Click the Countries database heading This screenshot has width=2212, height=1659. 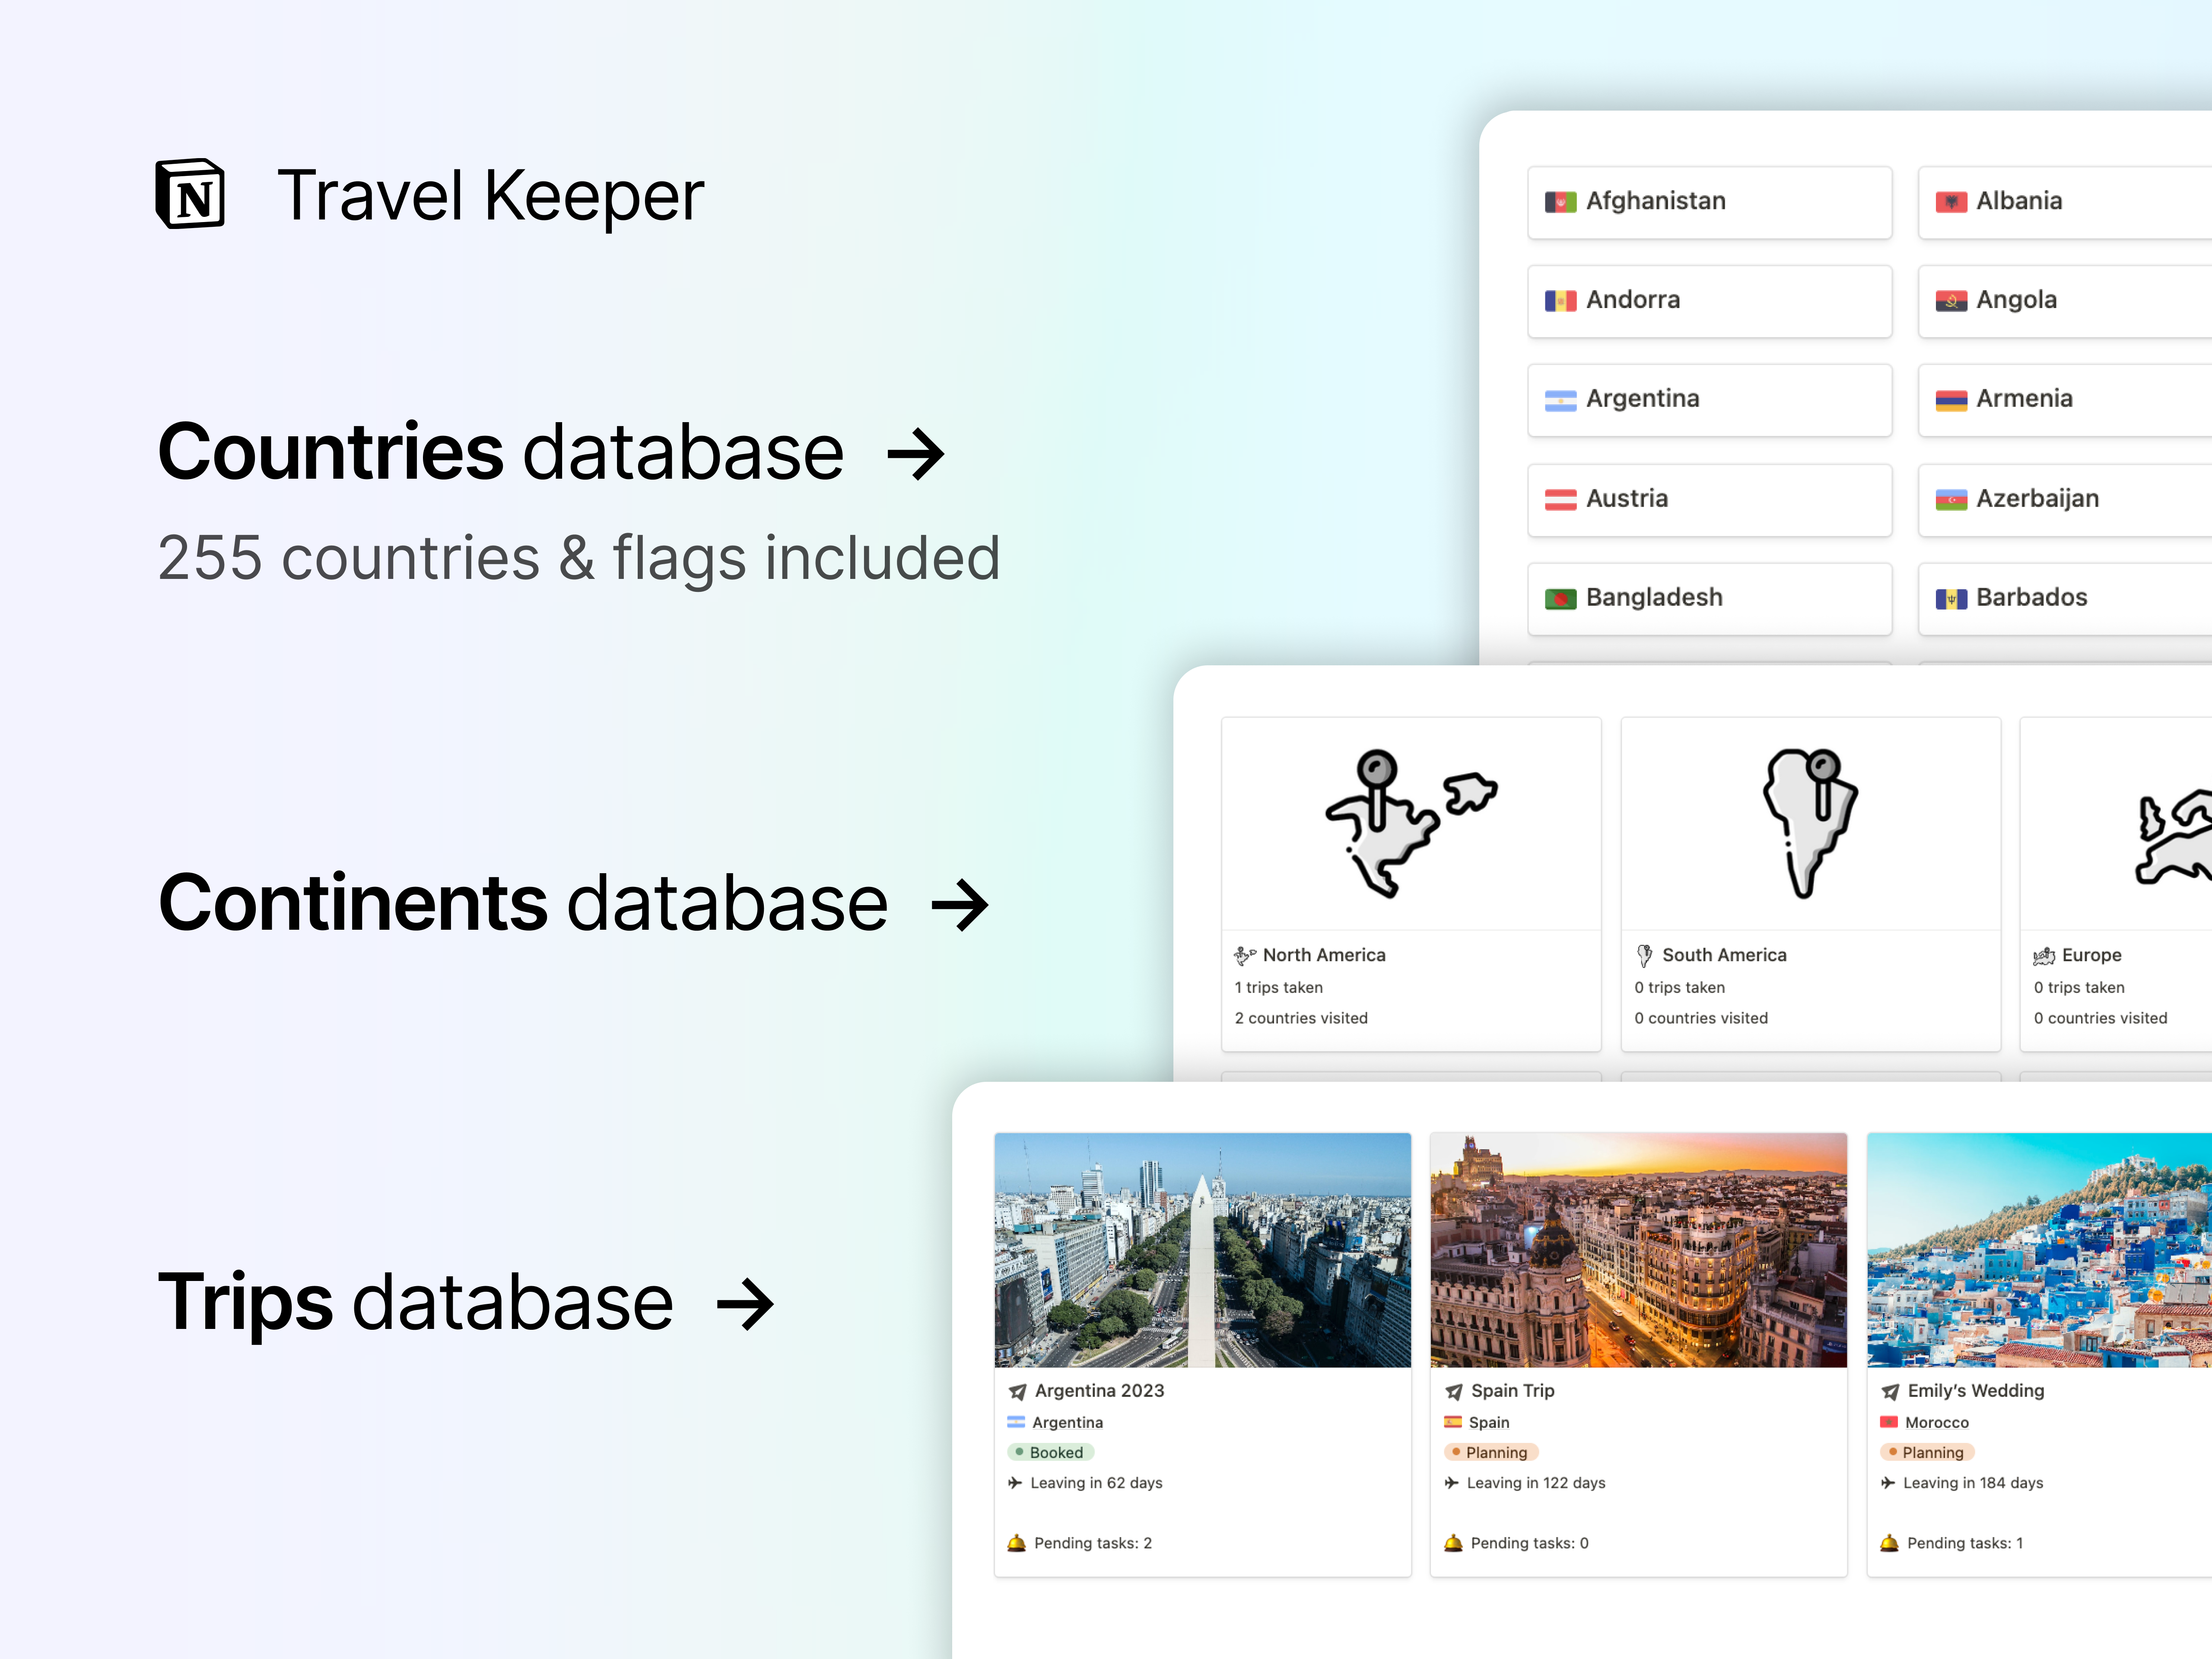[501, 452]
